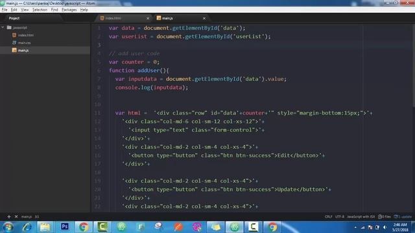The image size is (415, 233).
Task: Click the 'counter' variable on line 5
Action: coord(132,62)
